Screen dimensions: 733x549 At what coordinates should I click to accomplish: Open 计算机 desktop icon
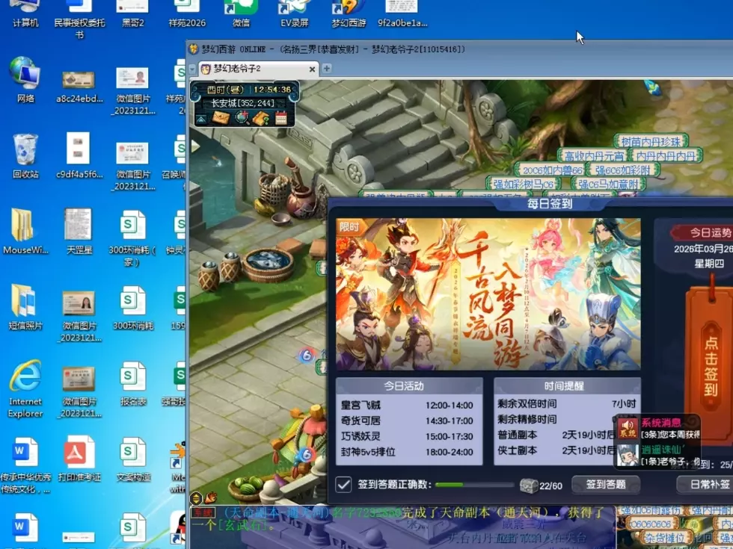[x=25, y=14]
